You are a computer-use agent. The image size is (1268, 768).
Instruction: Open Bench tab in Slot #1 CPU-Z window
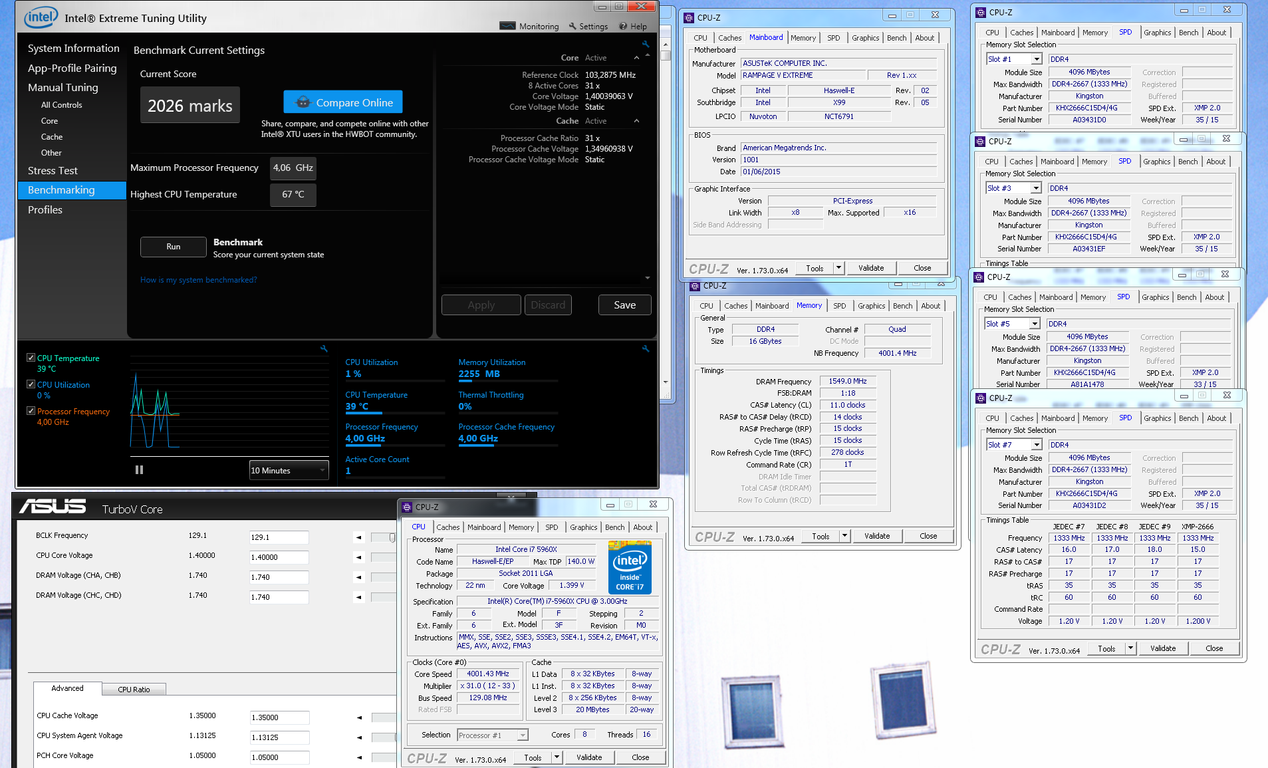1188,33
